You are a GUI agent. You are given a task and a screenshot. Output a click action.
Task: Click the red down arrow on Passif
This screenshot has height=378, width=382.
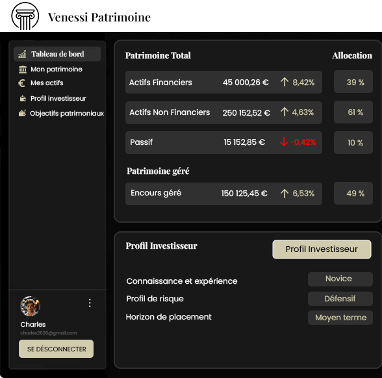pyautogui.click(x=284, y=142)
